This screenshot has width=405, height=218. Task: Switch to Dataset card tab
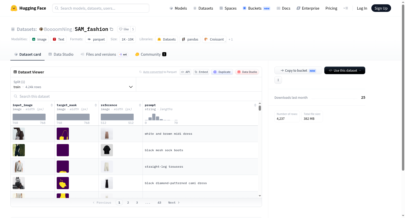[x=27, y=54]
